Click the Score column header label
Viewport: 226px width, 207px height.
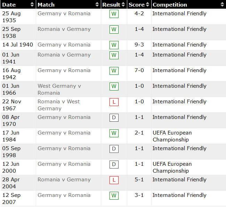click(136, 5)
